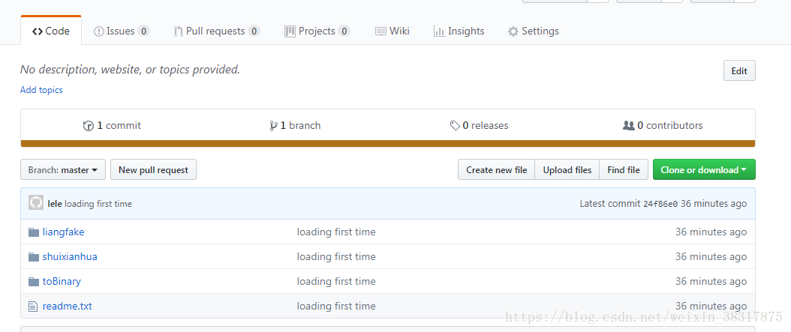The width and height of the screenshot is (791, 332).
Task: Click the contributors people icon
Action: tap(629, 125)
